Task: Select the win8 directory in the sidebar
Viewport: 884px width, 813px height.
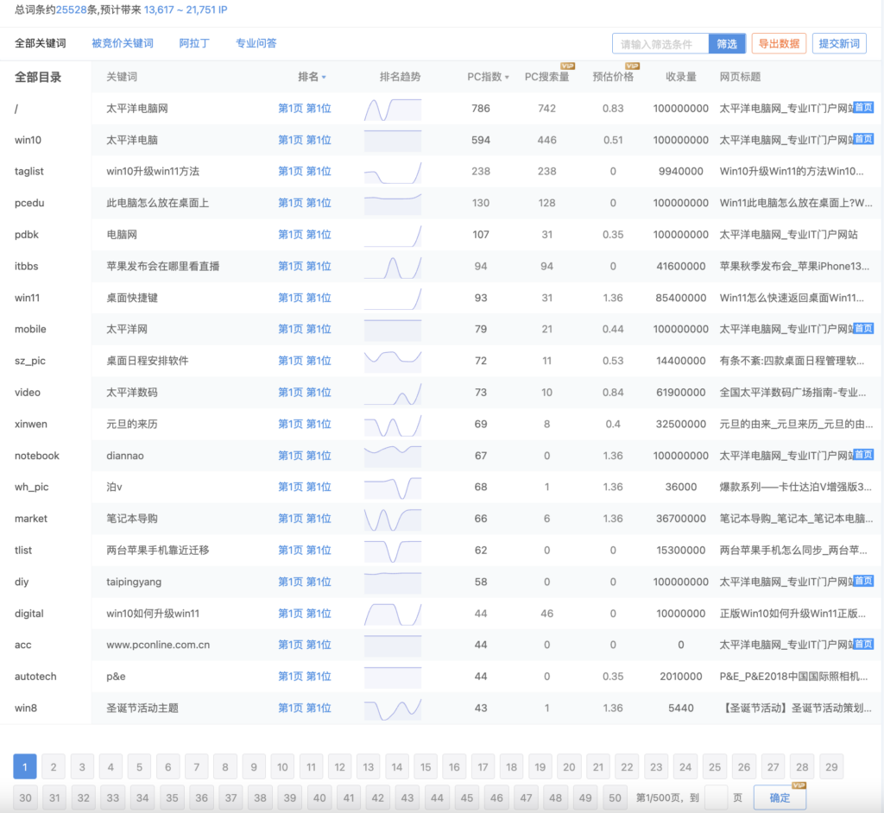Action: [26, 708]
